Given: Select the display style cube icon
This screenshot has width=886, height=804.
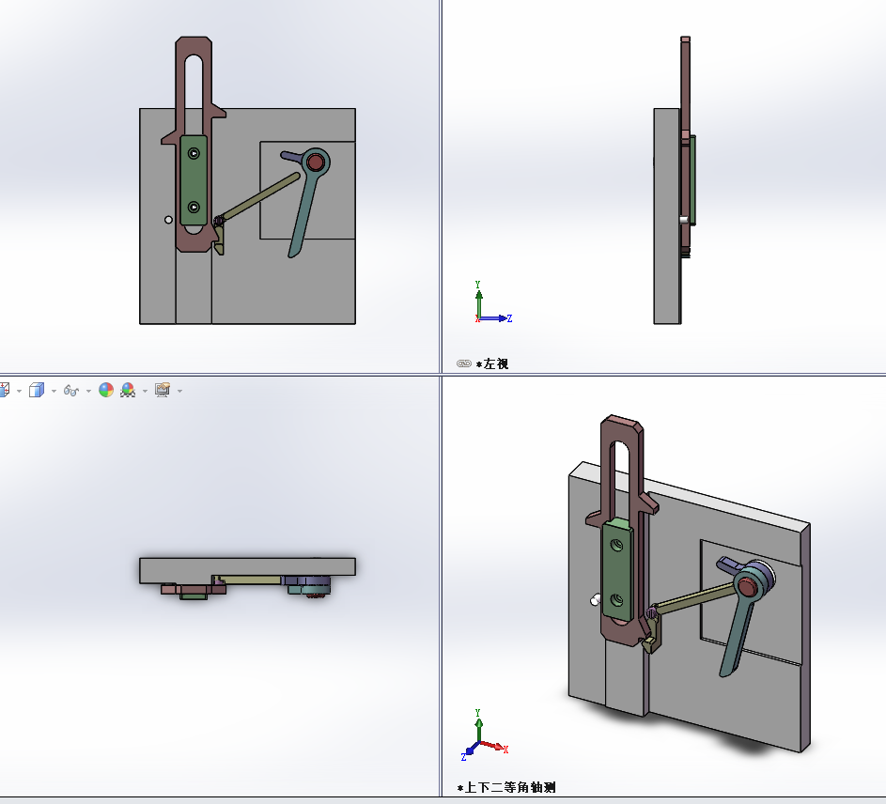Looking at the screenshot, I should [37, 390].
